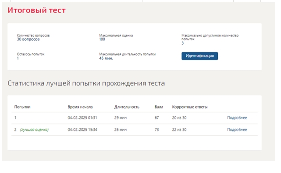This screenshot has width=281, height=173.
Task: Click the Длительность column header
Action: pyautogui.click(x=127, y=107)
